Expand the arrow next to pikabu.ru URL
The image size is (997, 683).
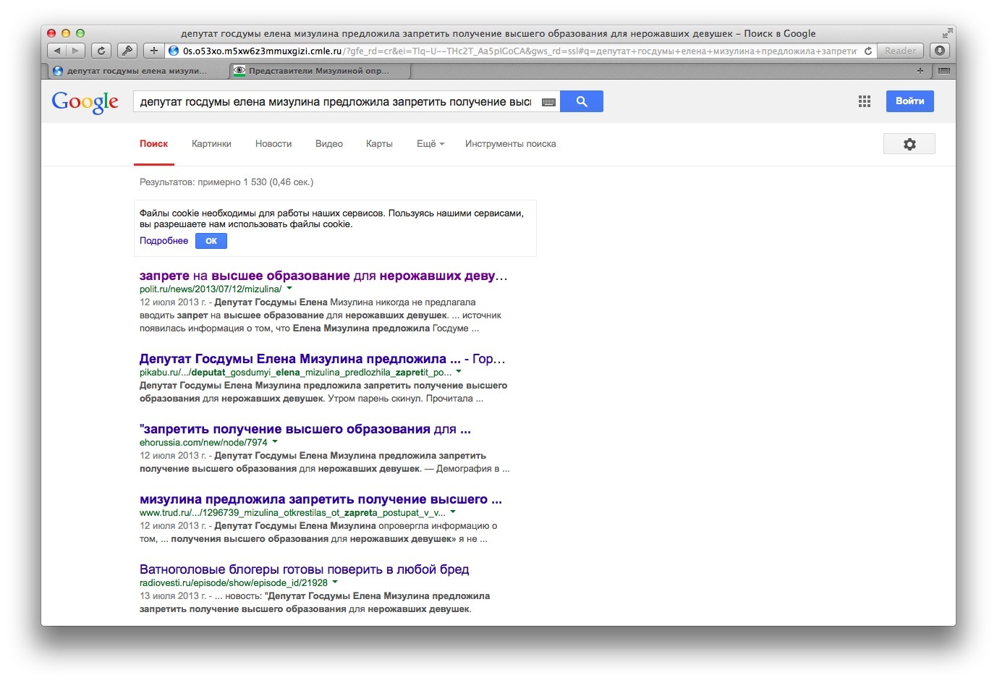(x=459, y=372)
